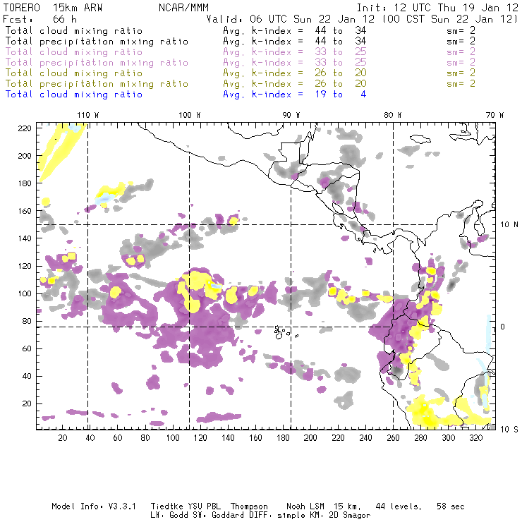Click black 'Total precipitation mixing ratio' legend line

point(97,42)
